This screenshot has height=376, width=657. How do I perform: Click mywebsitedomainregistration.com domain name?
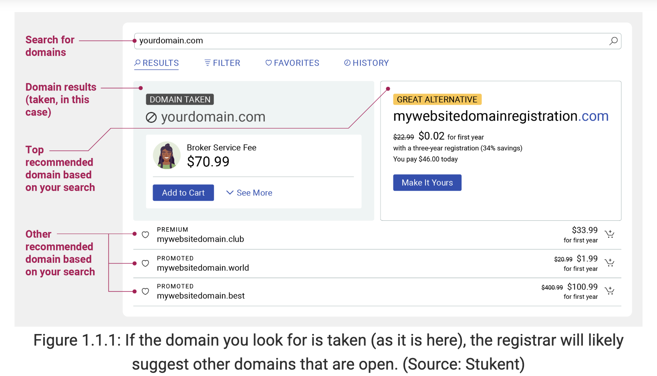[x=501, y=116]
